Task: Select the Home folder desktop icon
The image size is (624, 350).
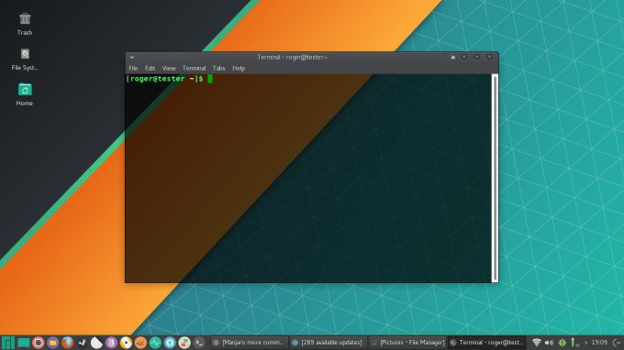Action: pyautogui.click(x=25, y=94)
